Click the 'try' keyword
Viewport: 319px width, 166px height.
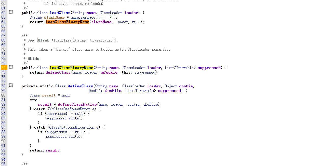[x=33, y=100]
